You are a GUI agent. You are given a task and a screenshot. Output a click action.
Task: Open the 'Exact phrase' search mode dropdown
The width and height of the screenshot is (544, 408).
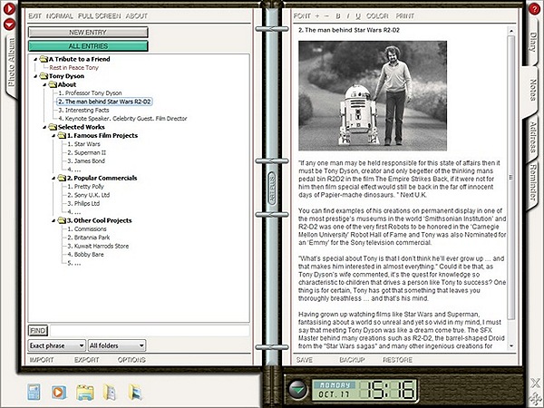(x=56, y=345)
